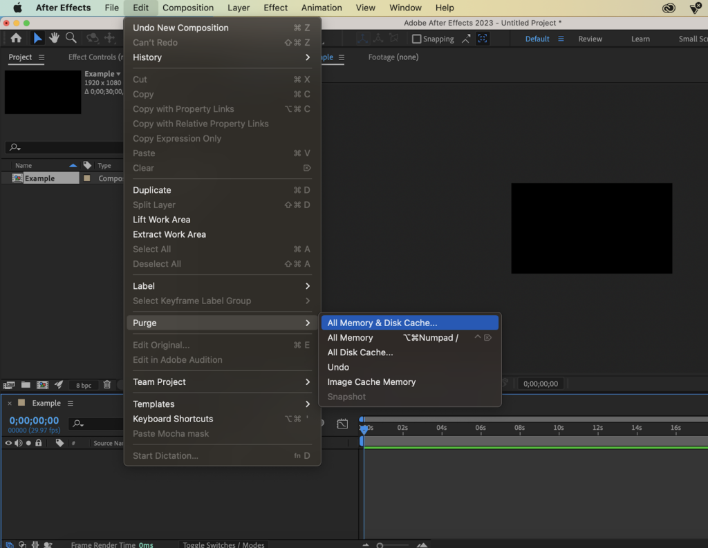
Task: Open the Example composition name dropdown arrow
Action: pyautogui.click(x=118, y=73)
